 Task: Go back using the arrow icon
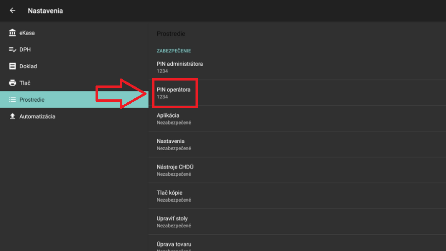(x=12, y=10)
